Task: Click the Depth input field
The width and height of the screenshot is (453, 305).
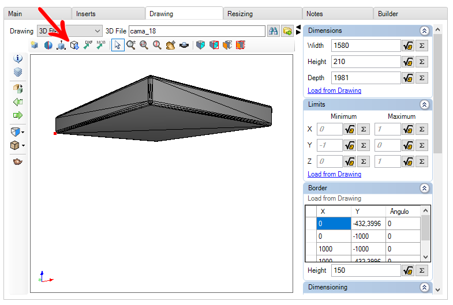Action: click(366, 78)
